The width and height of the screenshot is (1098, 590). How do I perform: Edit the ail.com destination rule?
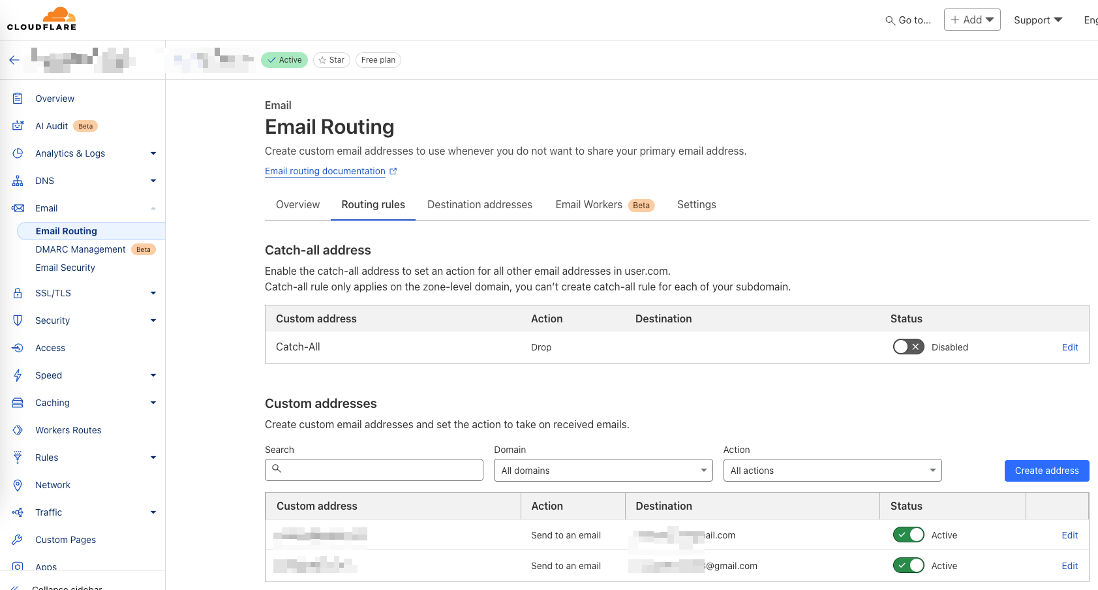(x=1070, y=535)
